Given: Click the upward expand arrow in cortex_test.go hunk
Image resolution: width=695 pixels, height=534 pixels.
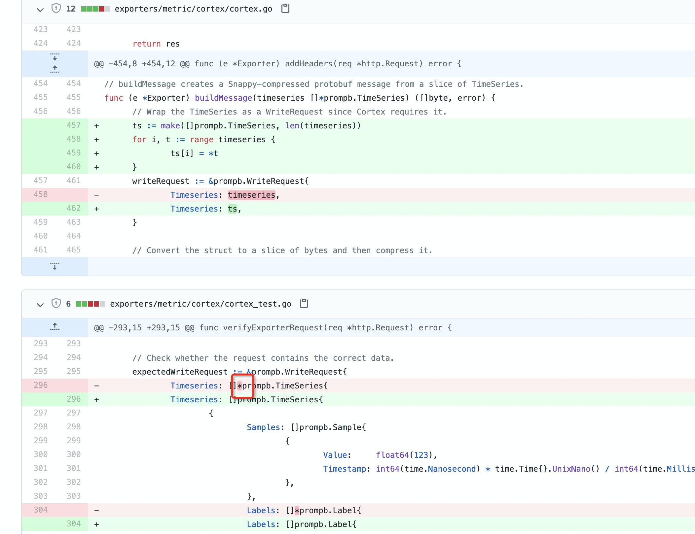Looking at the screenshot, I should [x=55, y=327].
